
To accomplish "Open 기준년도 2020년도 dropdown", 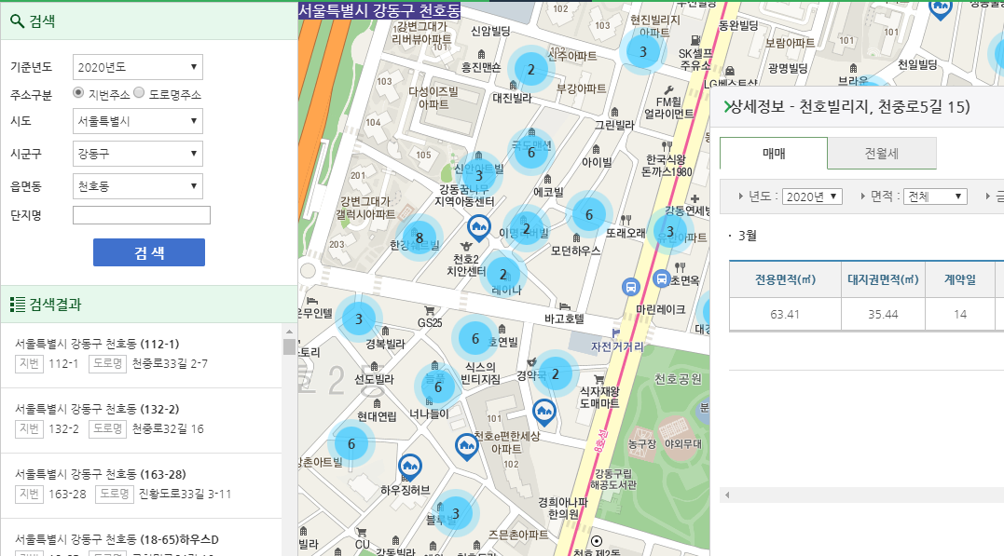I will [138, 67].
